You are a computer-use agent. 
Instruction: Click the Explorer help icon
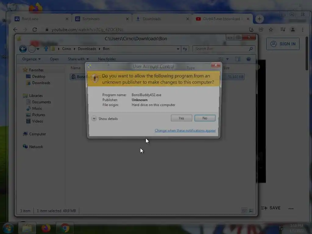click(x=249, y=59)
